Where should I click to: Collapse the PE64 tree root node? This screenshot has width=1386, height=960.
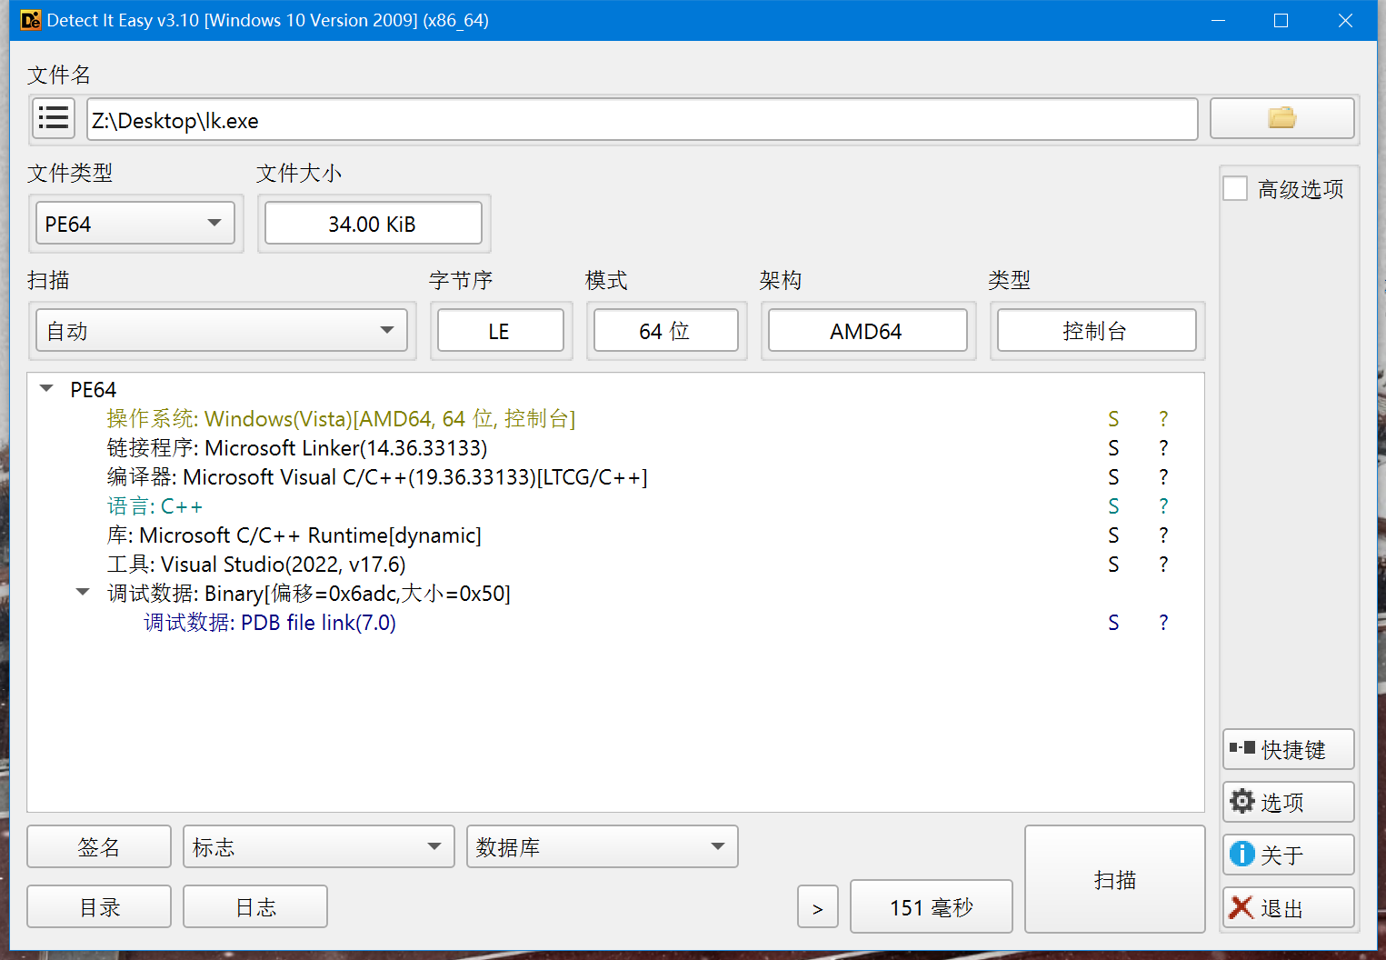click(46, 389)
